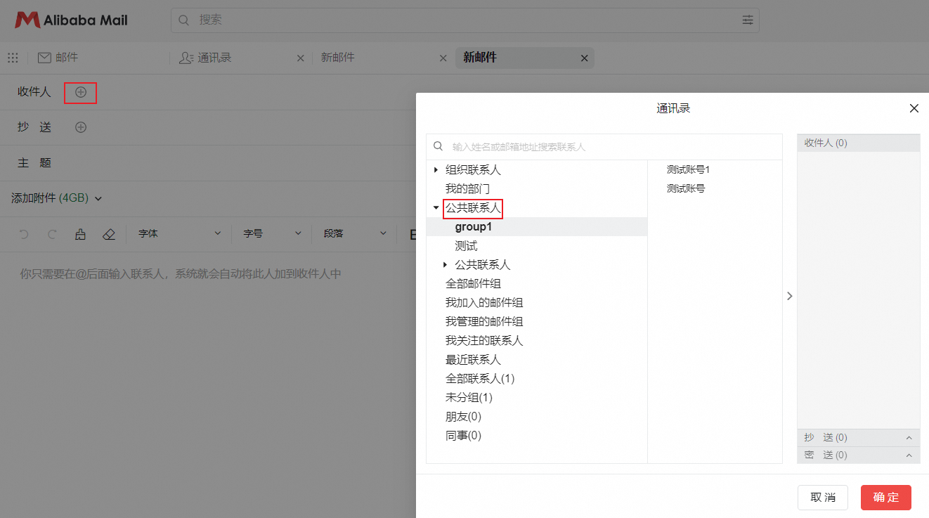Open the apps grid menu icon

click(13, 58)
